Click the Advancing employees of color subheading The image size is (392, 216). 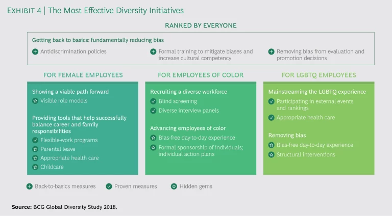[x=187, y=128]
